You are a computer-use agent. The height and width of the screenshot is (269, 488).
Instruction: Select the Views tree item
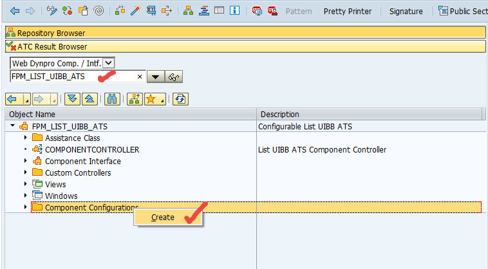pyautogui.click(x=55, y=185)
